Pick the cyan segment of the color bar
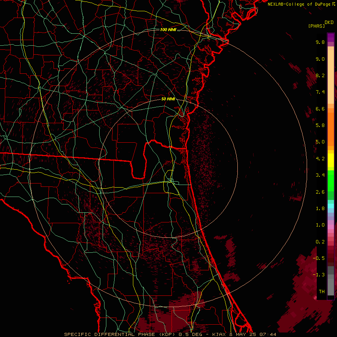Viewport: 337px width, 337px height. point(331,206)
